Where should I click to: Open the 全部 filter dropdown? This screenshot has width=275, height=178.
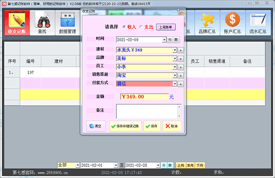point(78,165)
